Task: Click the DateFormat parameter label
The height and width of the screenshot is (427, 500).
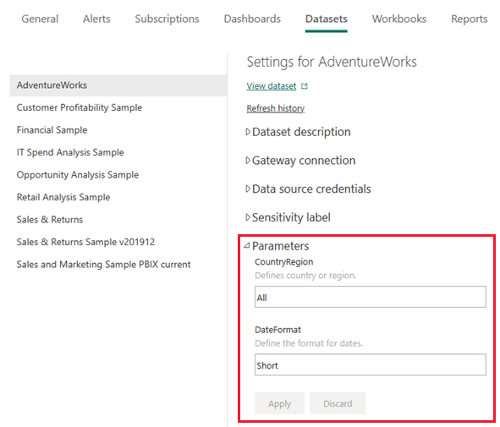Action: [x=277, y=330]
